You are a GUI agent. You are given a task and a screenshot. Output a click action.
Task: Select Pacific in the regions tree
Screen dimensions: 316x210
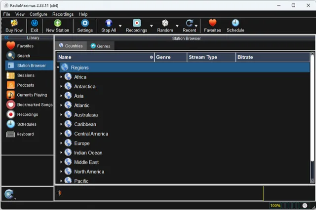point(81,181)
